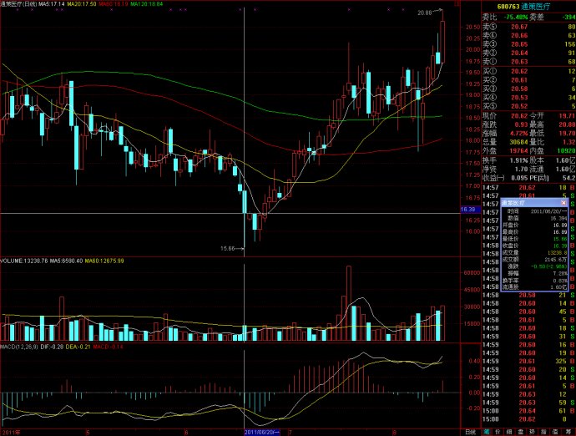576x436 pixels.
Task: Click the 20.88 high price annotation
Action: tap(425, 13)
